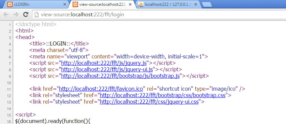Click the ::LOGIN:: title text in source

[x=58, y=43]
